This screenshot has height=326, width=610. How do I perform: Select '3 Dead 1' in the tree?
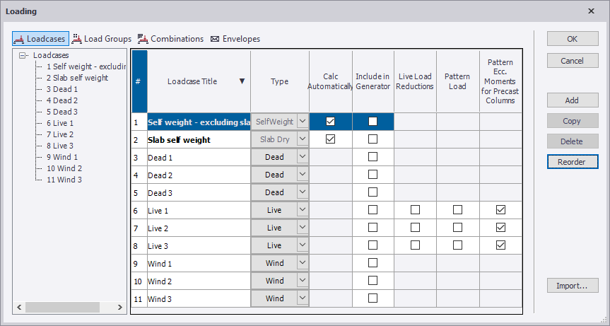(x=62, y=89)
